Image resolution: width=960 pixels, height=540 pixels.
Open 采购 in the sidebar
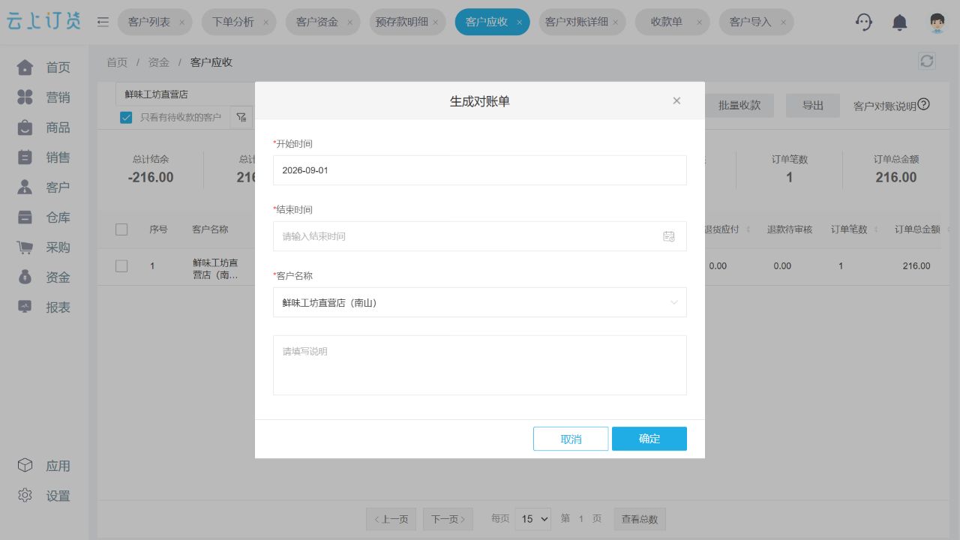[x=44, y=247]
